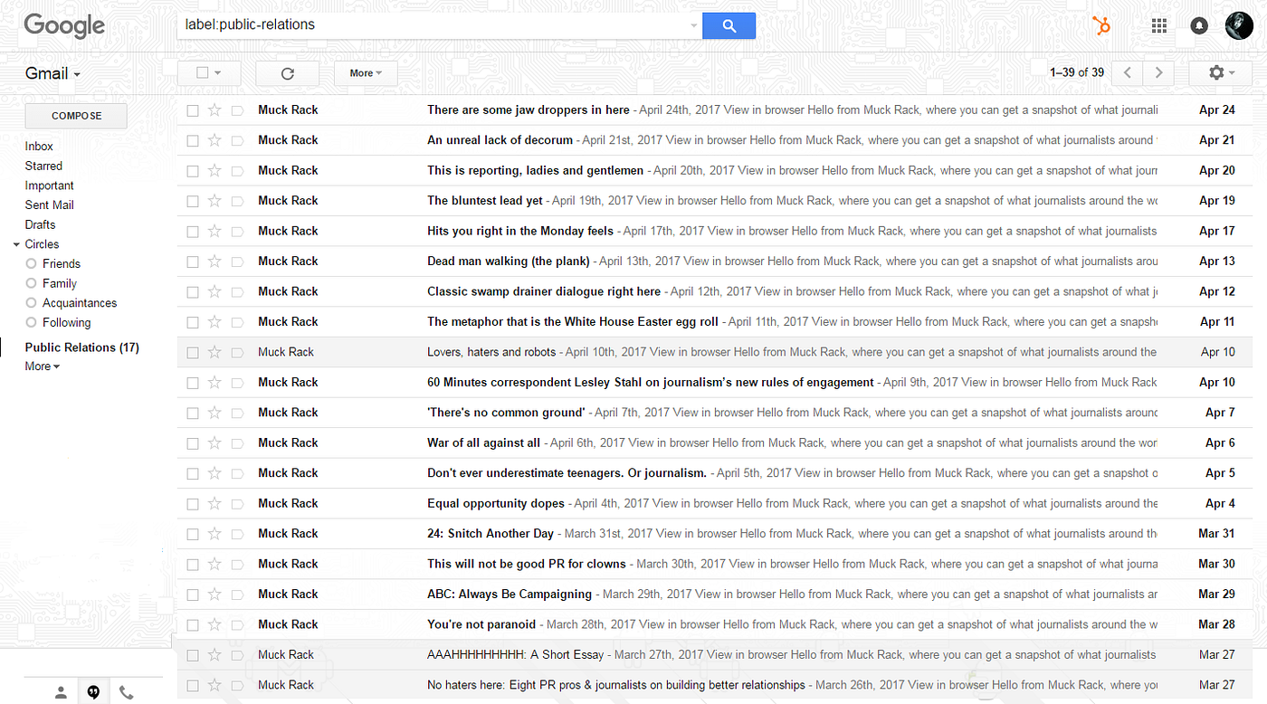Collapse the Circles section
1267x704 pixels.
(x=16, y=244)
